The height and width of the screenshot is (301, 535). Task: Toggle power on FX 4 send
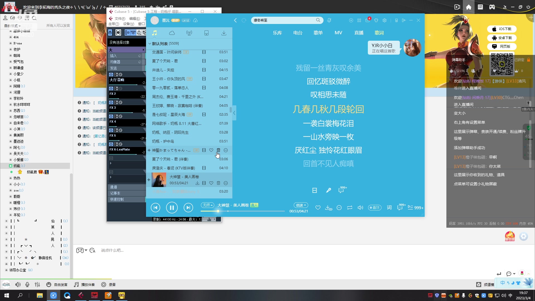tap(111, 116)
